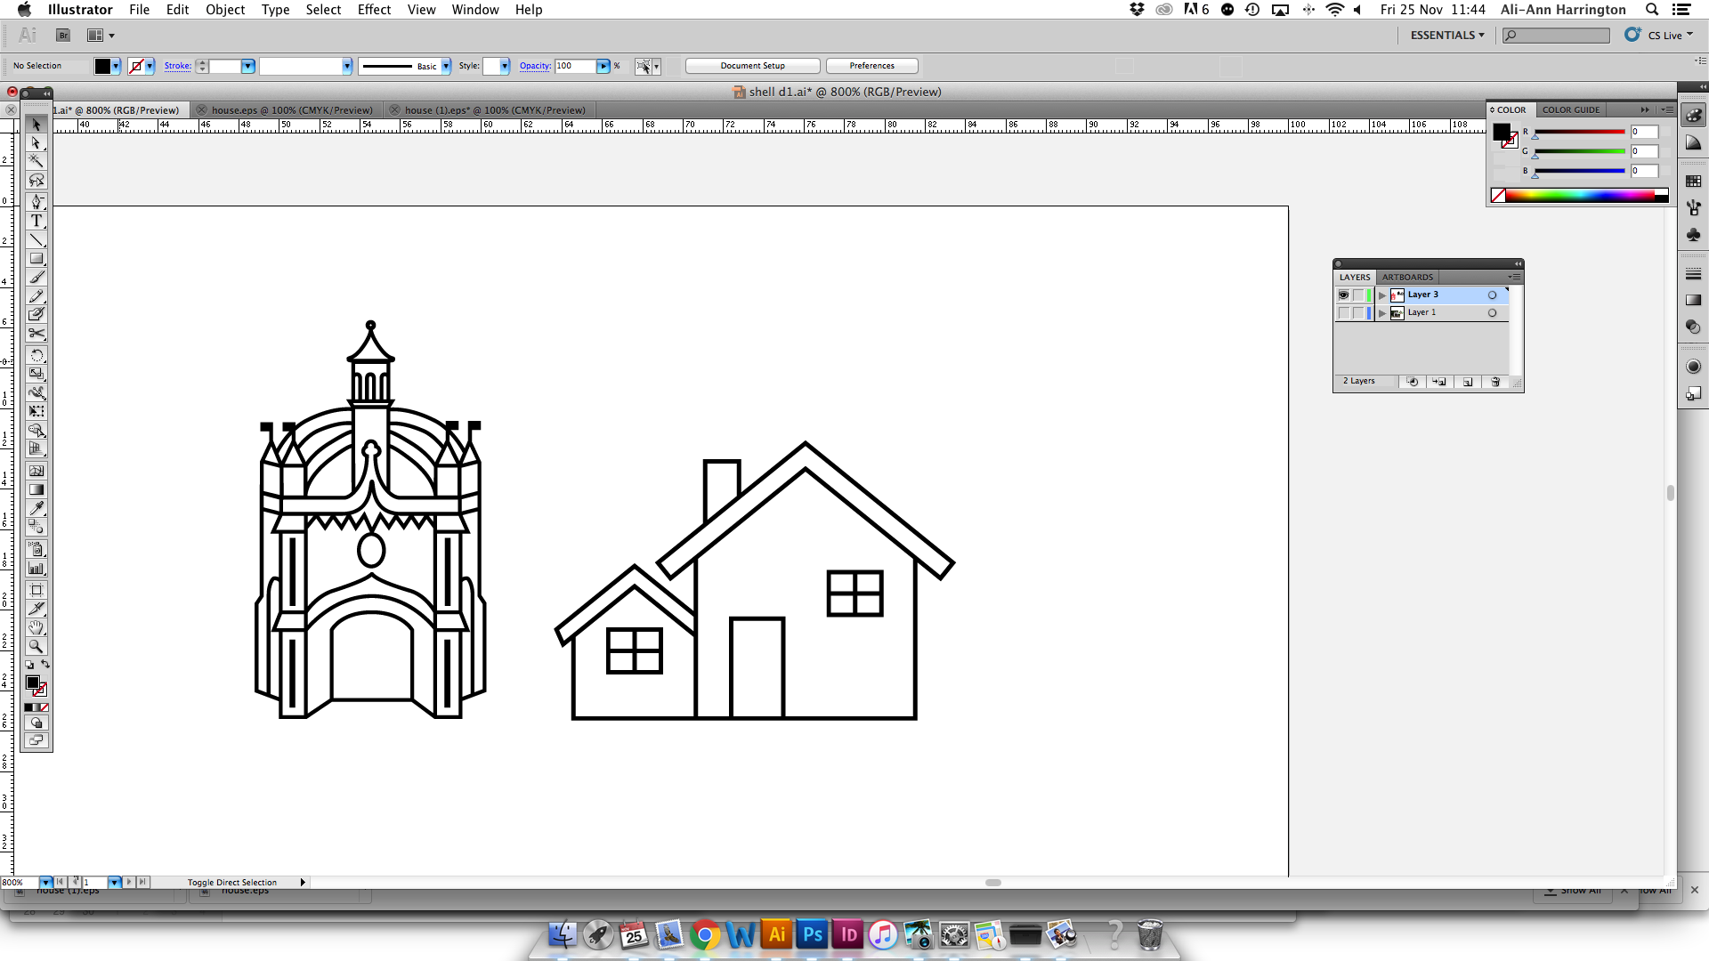1709x961 pixels.
Task: Click the RGB color spectrum bar
Action: (x=1580, y=196)
